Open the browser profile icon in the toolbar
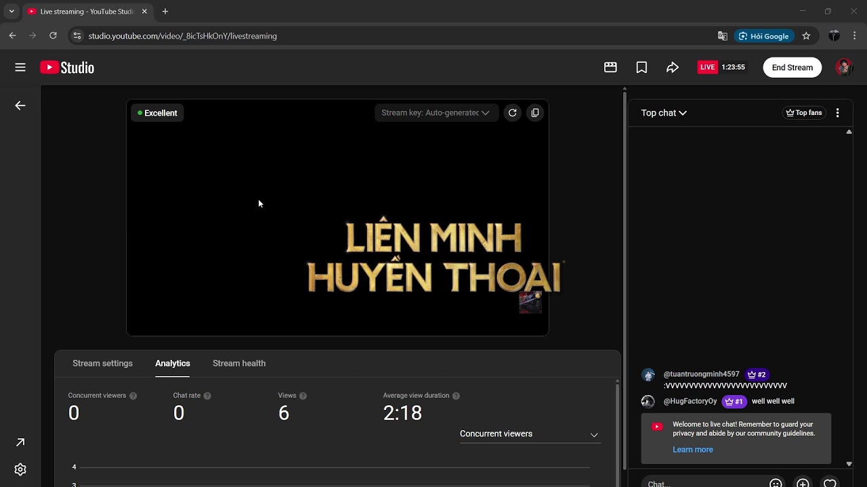The width and height of the screenshot is (867, 487). coord(834,36)
